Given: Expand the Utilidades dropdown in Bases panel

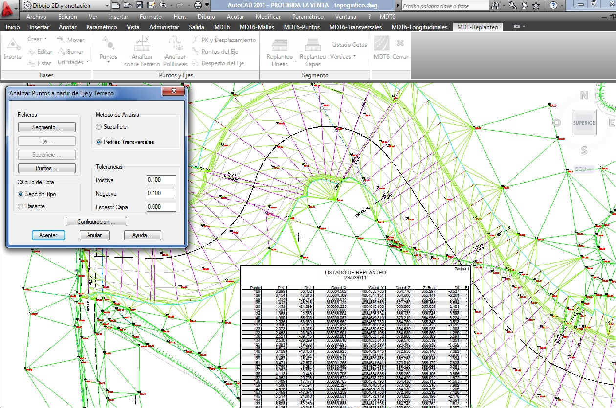Looking at the screenshot, I should pos(73,62).
